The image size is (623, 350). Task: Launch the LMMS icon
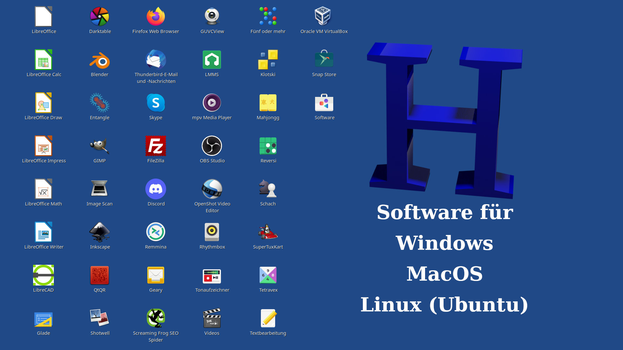tap(212, 60)
